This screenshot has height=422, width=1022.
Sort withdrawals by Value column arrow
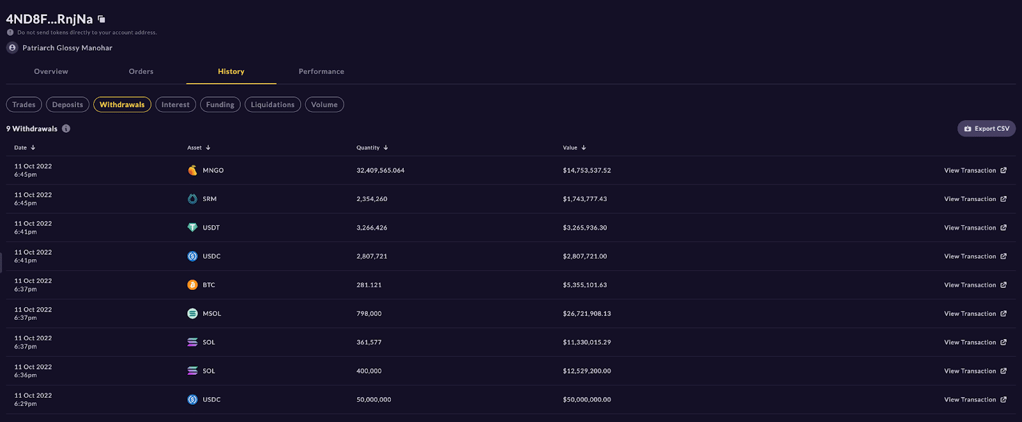tap(584, 147)
